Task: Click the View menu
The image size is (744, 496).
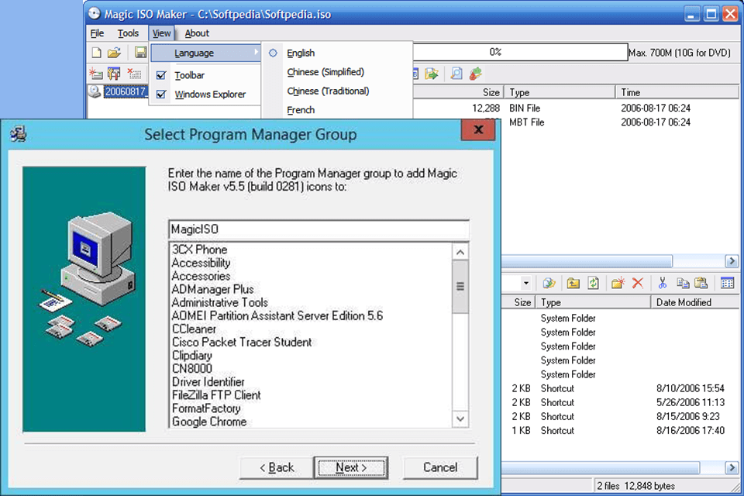Action: (161, 33)
